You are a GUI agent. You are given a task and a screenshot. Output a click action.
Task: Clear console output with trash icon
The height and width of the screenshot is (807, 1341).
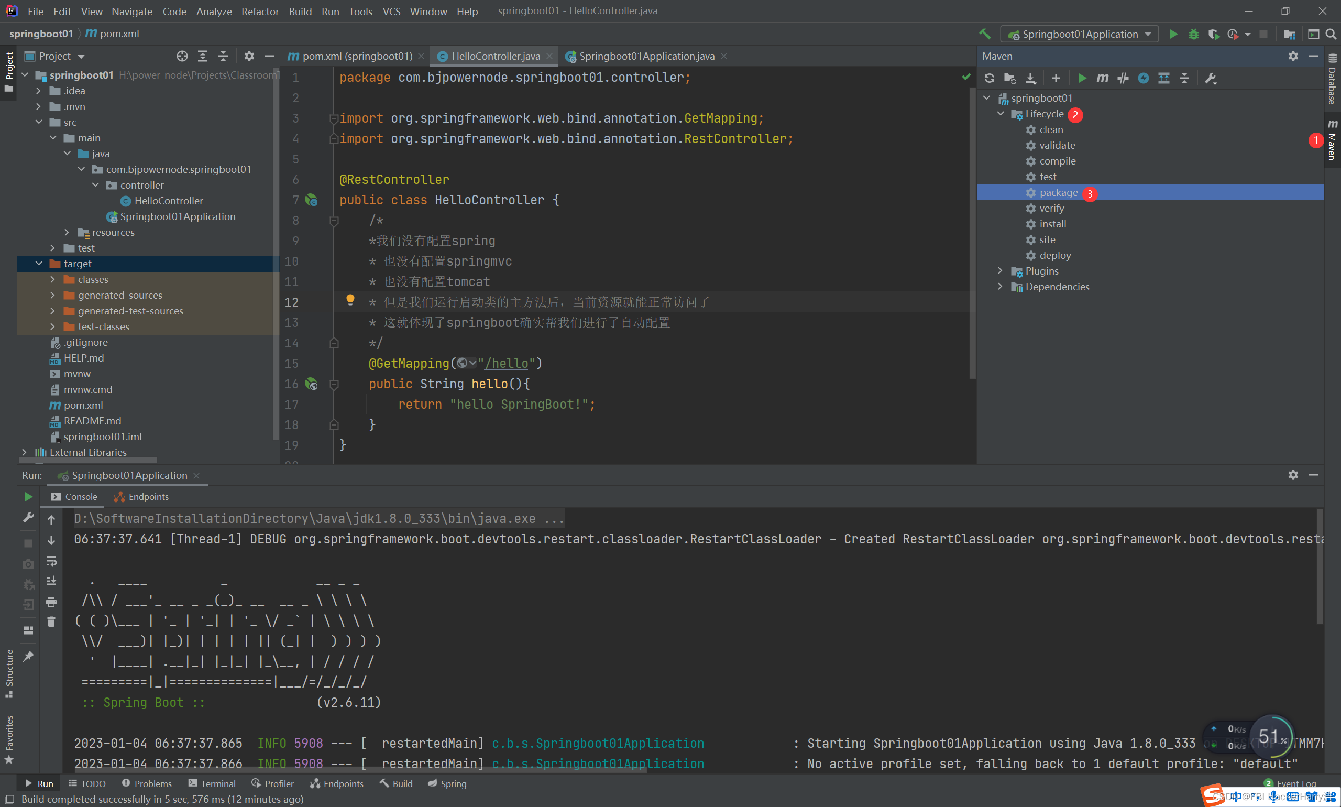(x=51, y=621)
